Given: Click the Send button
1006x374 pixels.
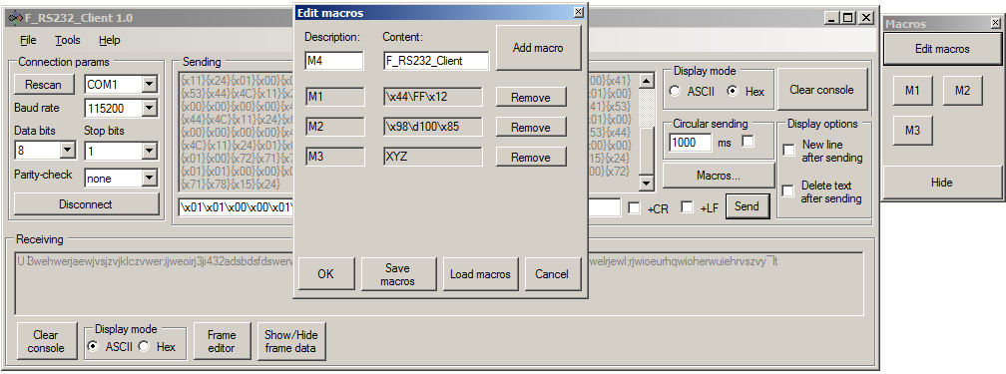Looking at the screenshot, I should (x=747, y=206).
